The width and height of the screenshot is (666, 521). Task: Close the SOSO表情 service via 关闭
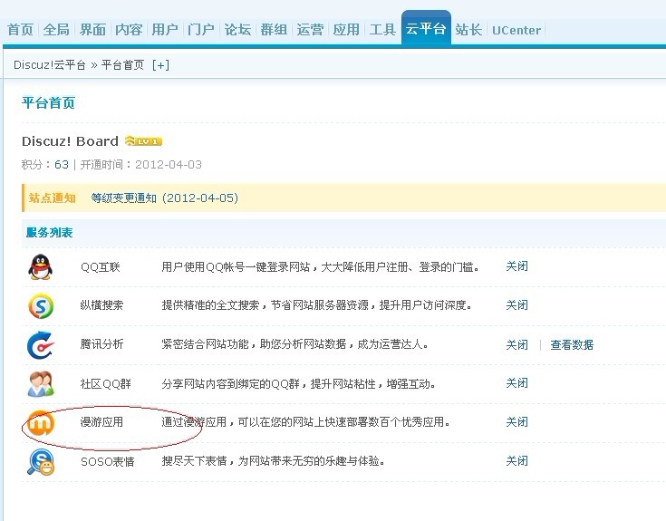click(516, 461)
